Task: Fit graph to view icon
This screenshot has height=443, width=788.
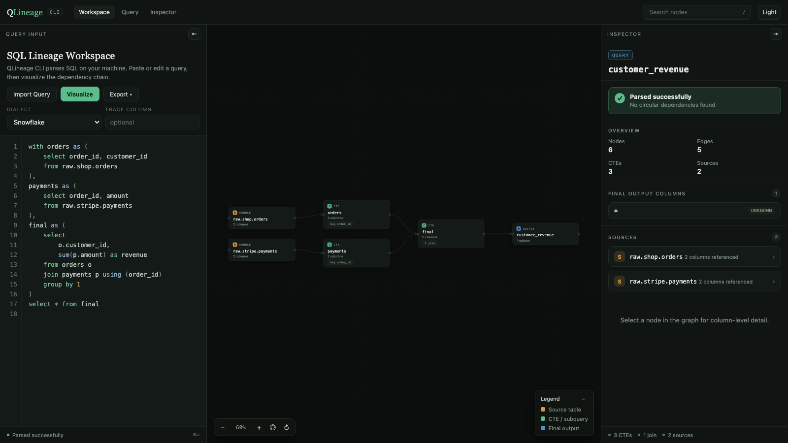Action: 273,427
